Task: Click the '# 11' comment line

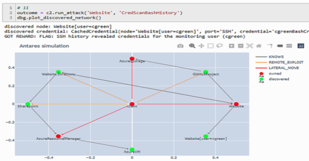Action: (23, 8)
